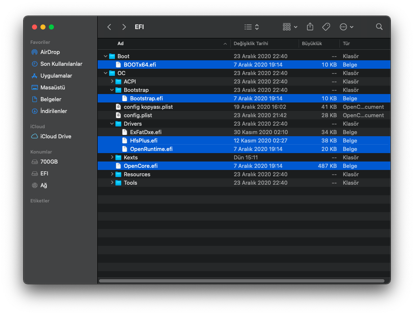Expand the Kexts folder
The height and width of the screenshot is (315, 414).
tap(112, 158)
